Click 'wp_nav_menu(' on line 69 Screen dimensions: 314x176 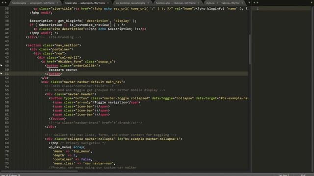pos(60,147)
